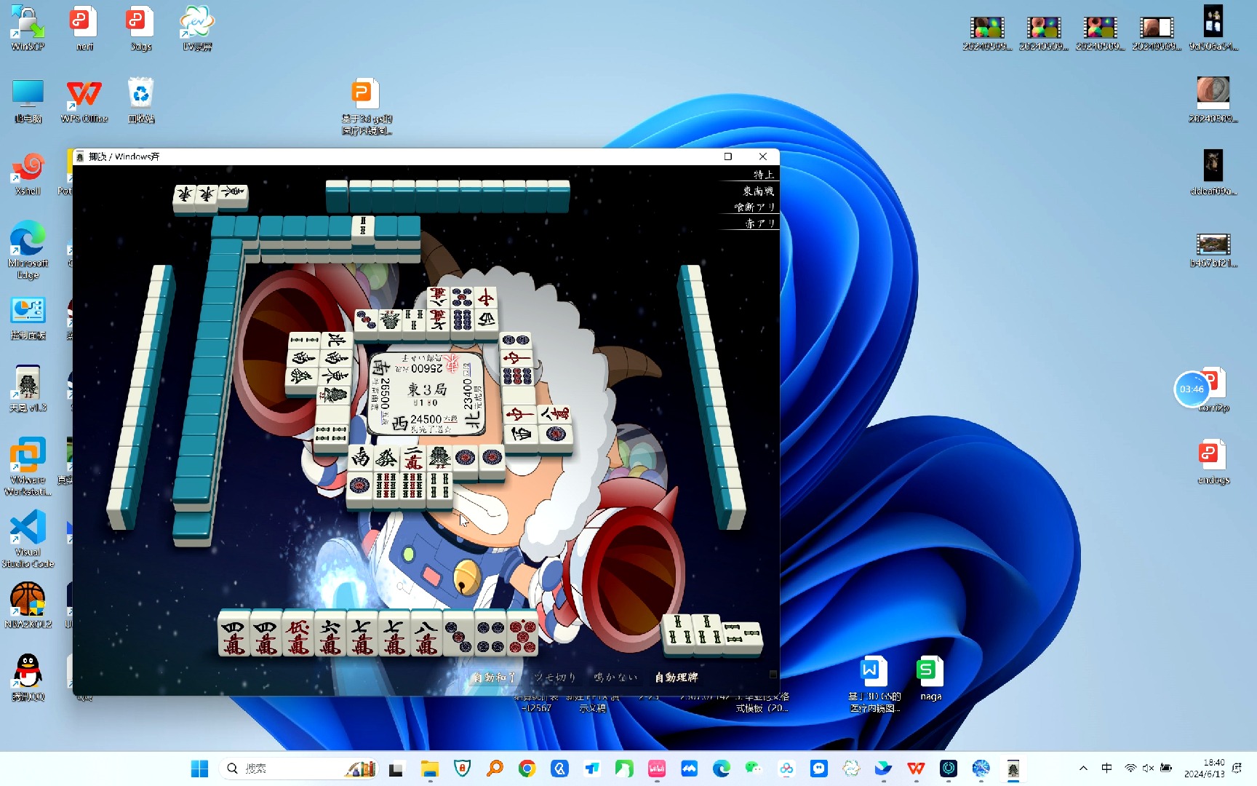Screen dimensions: 1257x786
Task: Expand the system tray hidden icons chevron
Action: tap(1083, 769)
